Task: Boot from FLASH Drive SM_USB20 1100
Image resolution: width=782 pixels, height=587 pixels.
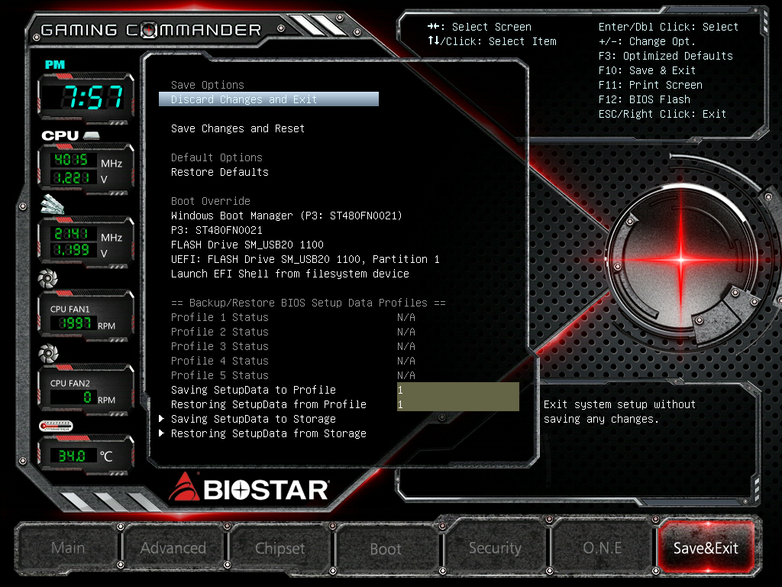Action: (x=247, y=245)
